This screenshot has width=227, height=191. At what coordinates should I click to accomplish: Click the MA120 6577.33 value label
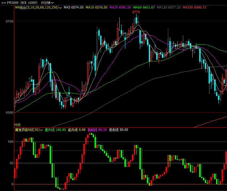coord(169,7)
